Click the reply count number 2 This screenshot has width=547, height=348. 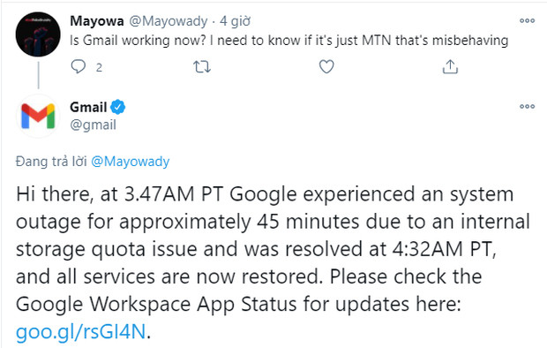[x=99, y=67]
